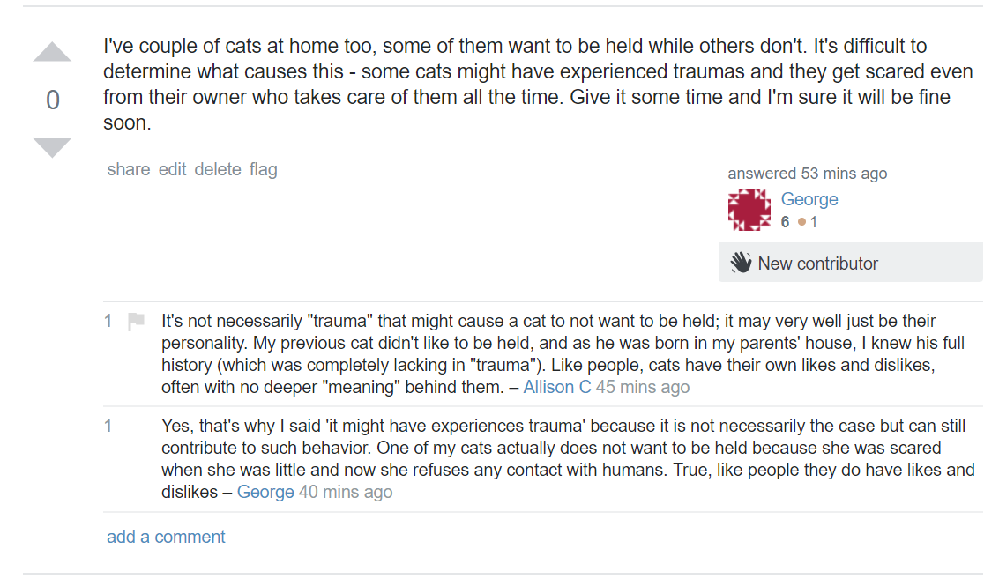Downvote the answer with the down arrow
This screenshot has width=999, height=579.
coord(52,147)
